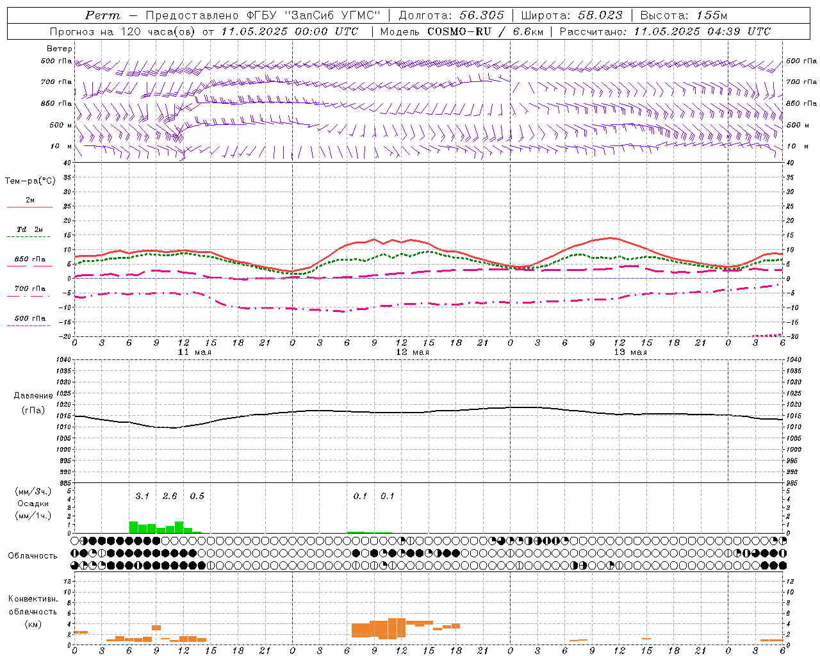Viewport: 820px width, 656px height.
Task: Click the "Давление" pressure panel label
Action: click(x=33, y=396)
